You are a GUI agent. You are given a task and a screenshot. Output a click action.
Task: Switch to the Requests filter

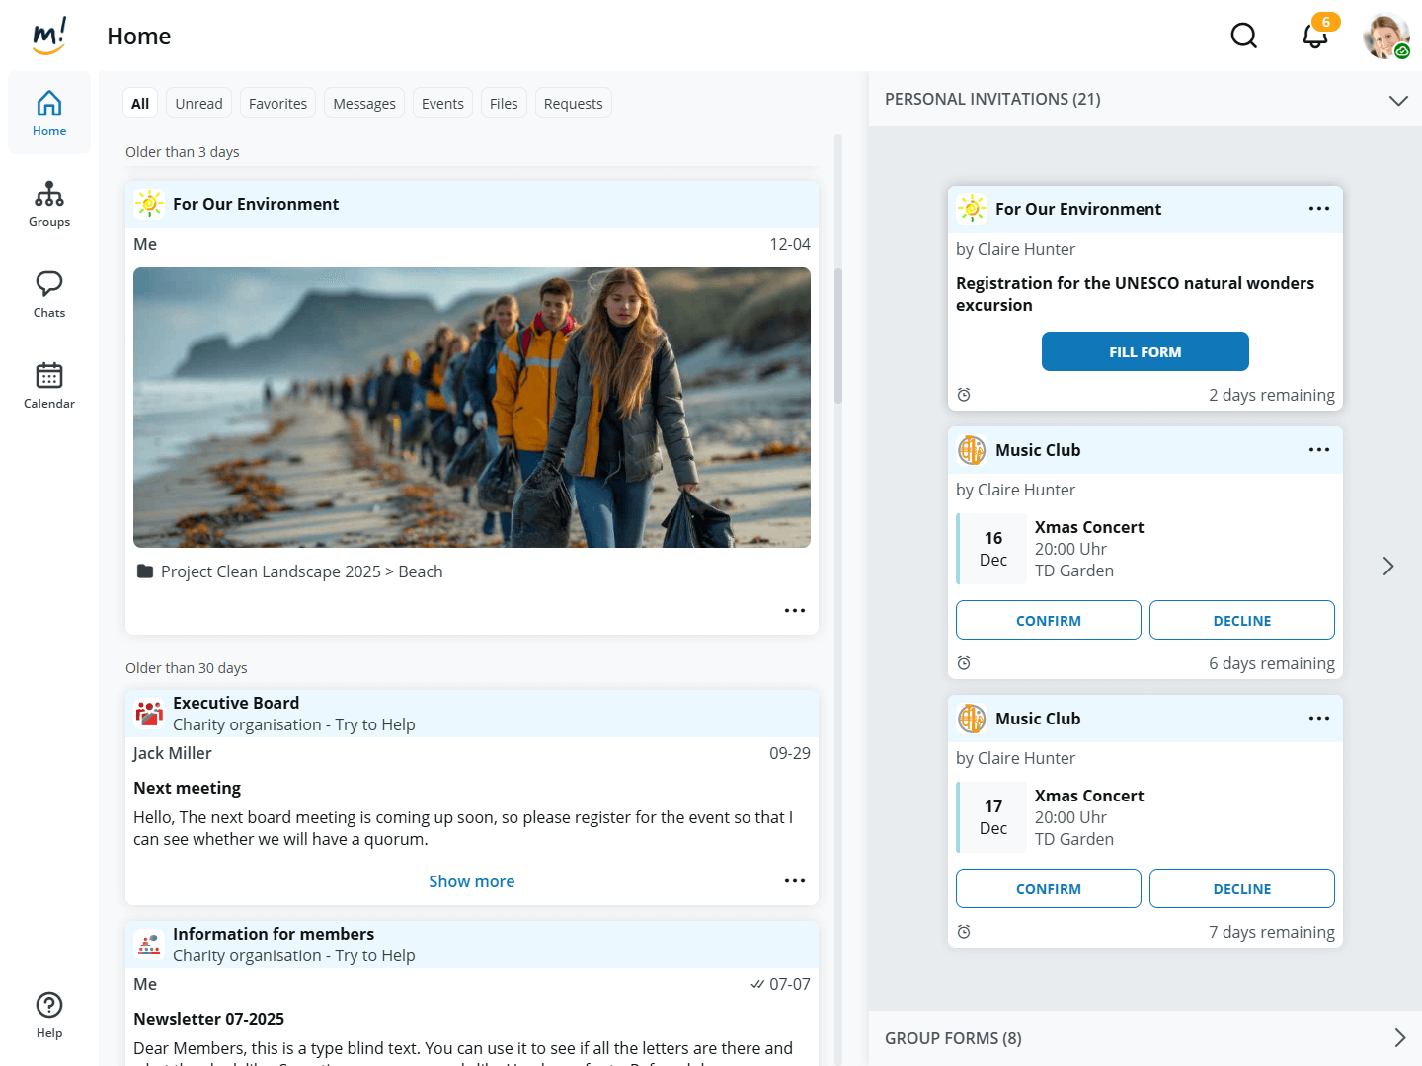(573, 104)
